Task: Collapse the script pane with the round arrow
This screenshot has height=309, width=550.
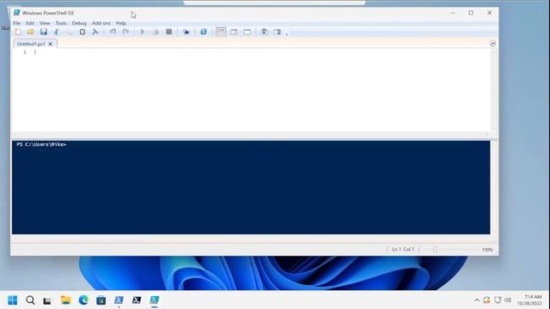Action: [x=492, y=44]
